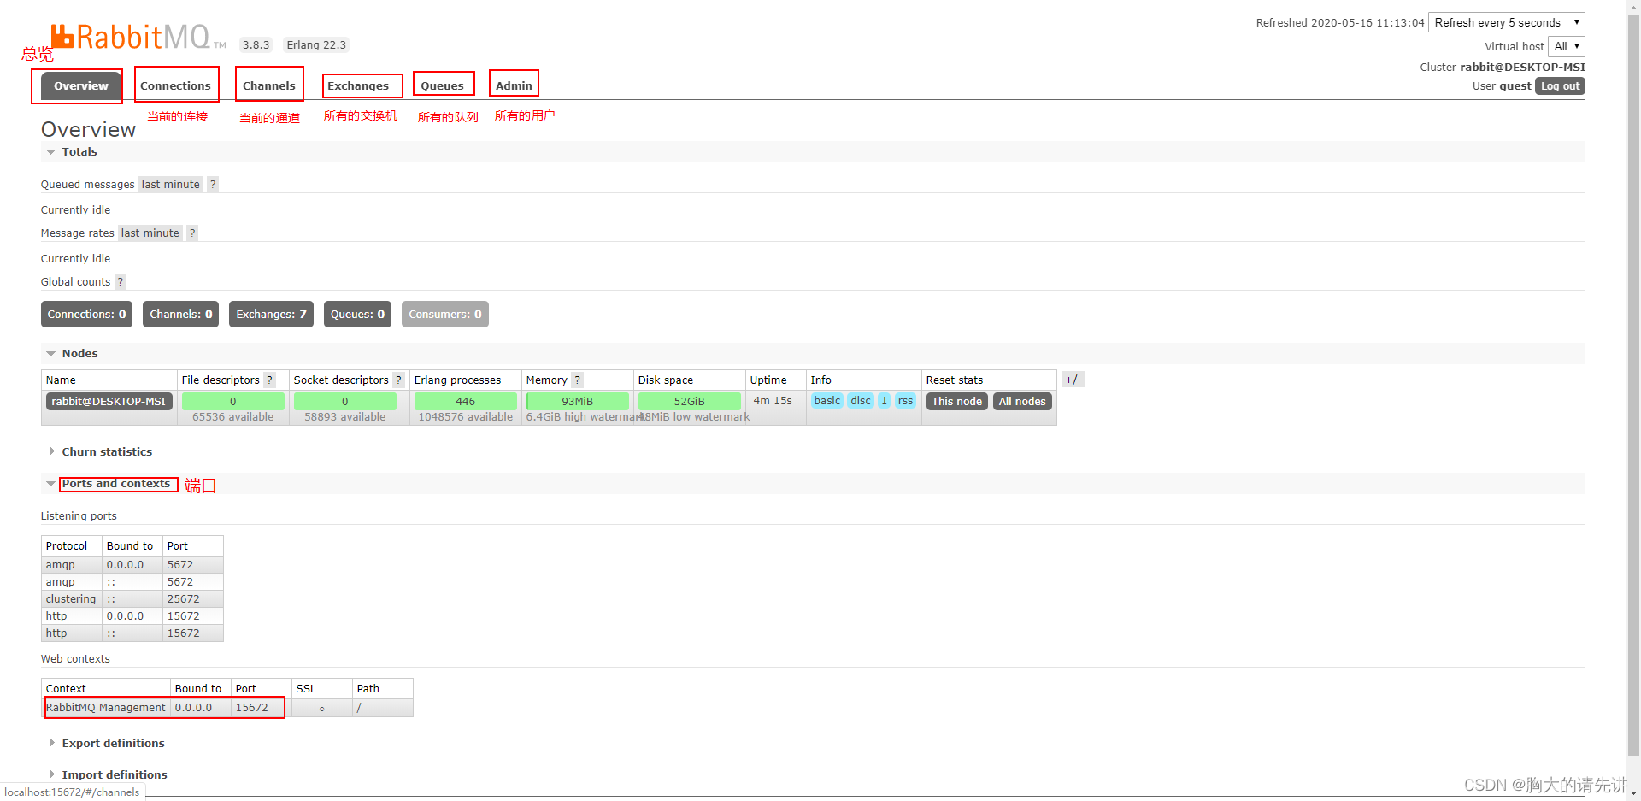
Task: Click the Consumers: 0 count badge
Action: click(x=445, y=314)
